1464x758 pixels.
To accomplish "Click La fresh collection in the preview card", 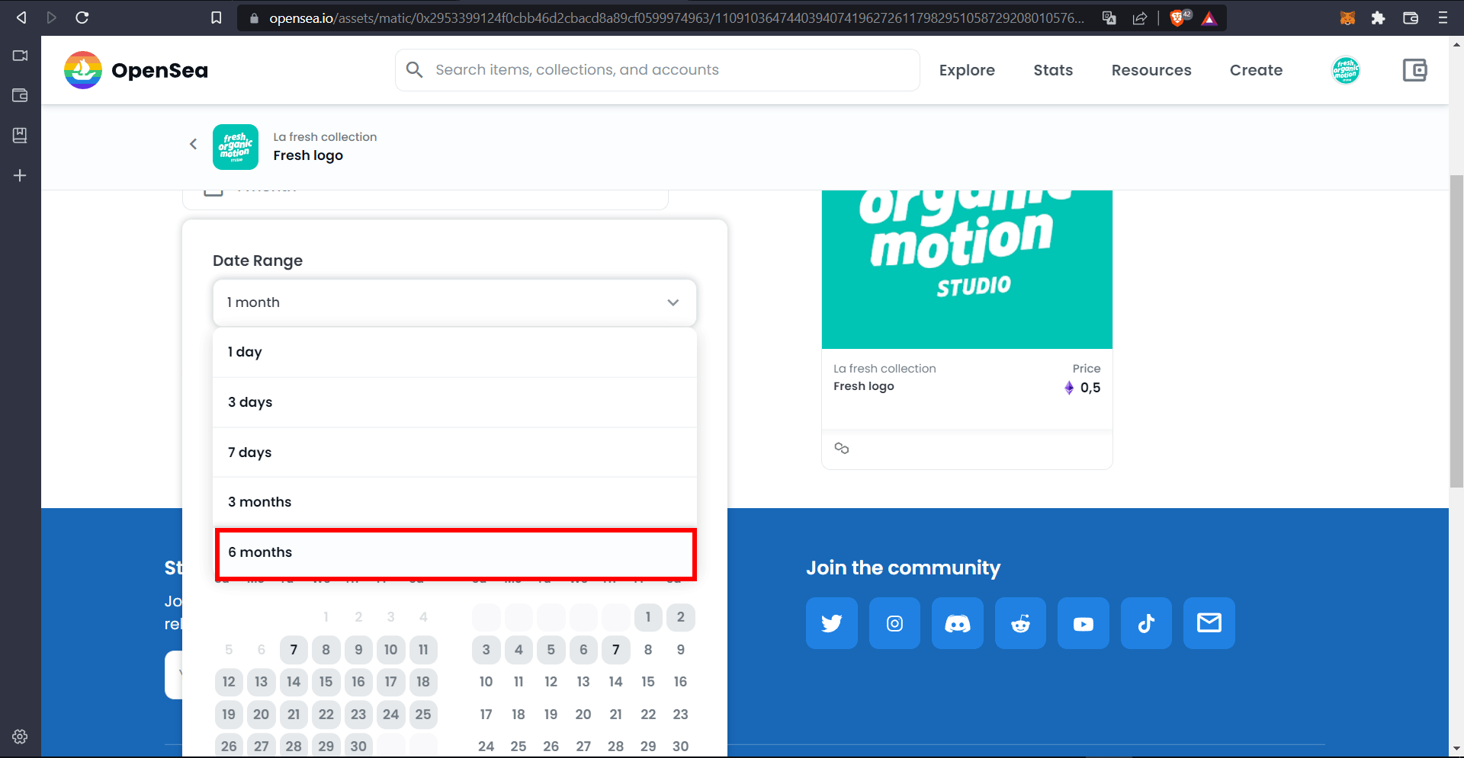I will tap(884, 369).
